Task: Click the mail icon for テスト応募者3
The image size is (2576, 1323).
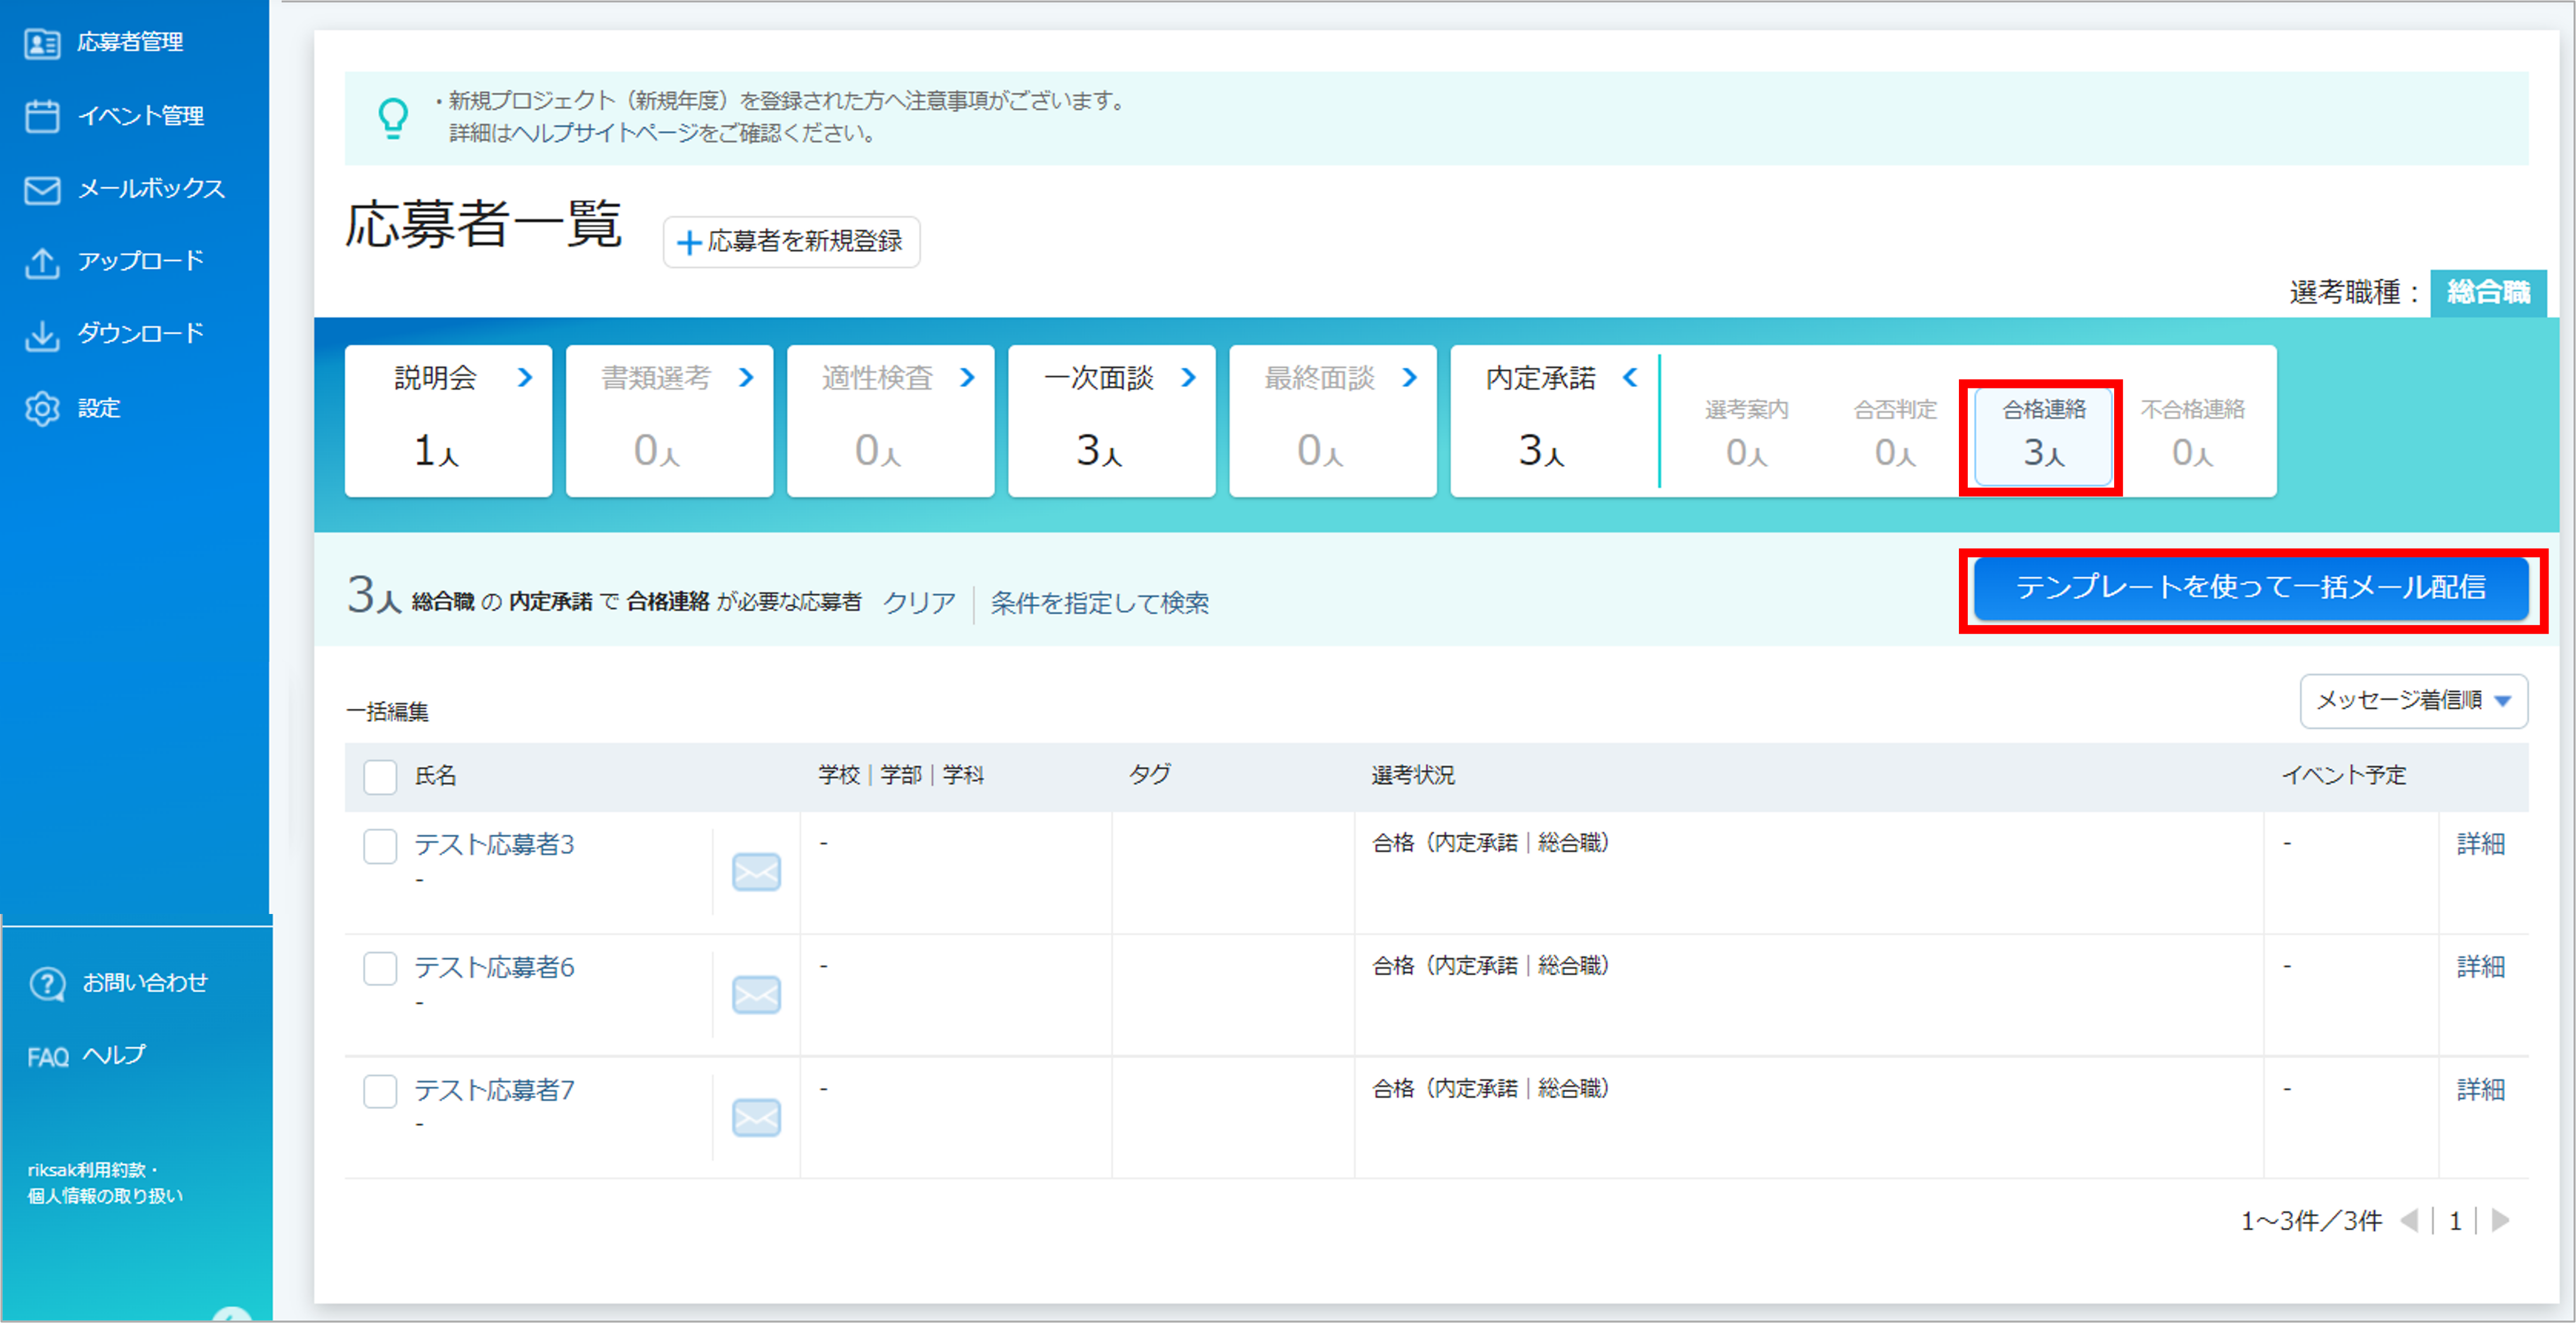Action: click(756, 871)
